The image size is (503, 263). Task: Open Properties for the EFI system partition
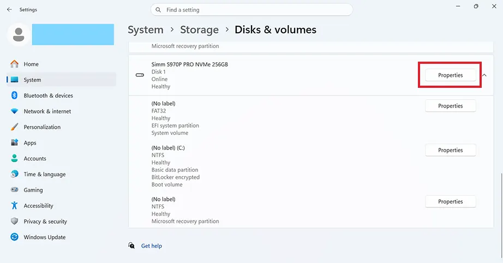point(451,106)
